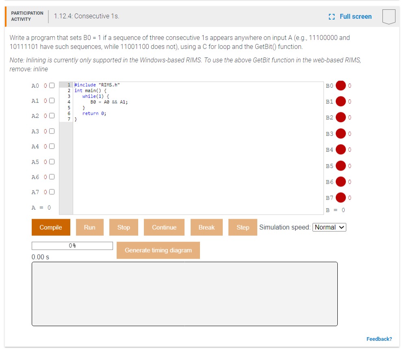Run the simulation
Screen dimensions: 404x351
point(90,227)
